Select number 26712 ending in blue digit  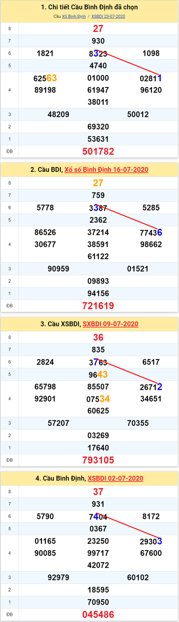pos(151,387)
